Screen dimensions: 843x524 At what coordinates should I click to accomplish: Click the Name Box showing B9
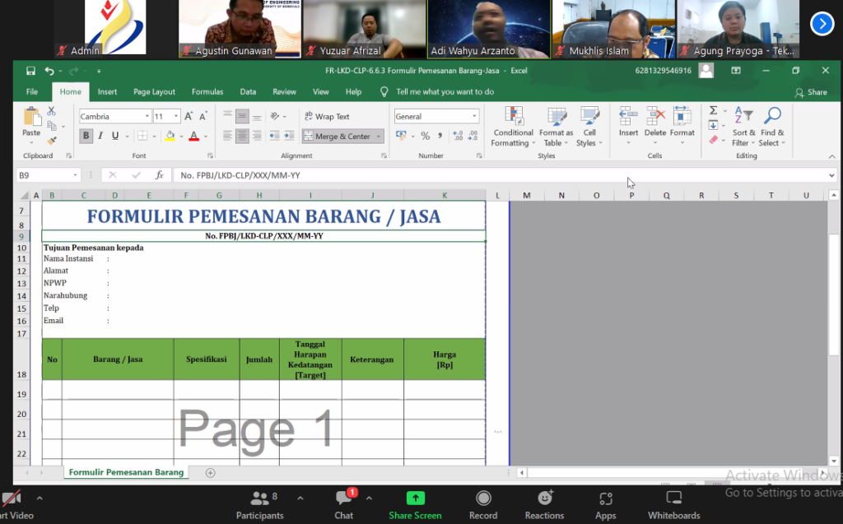click(48, 175)
